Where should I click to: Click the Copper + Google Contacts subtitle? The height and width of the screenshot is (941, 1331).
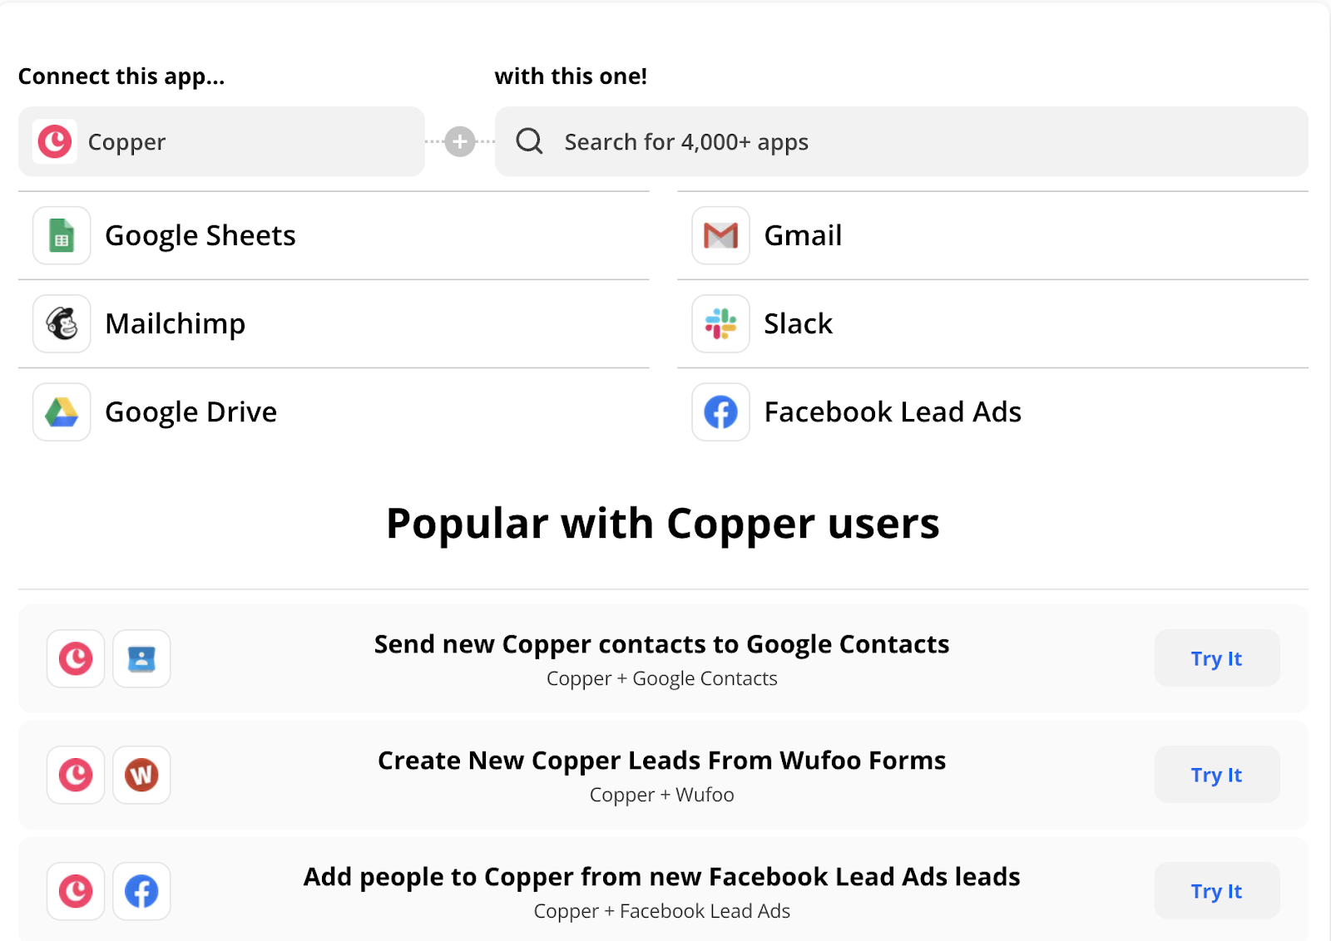(661, 678)
